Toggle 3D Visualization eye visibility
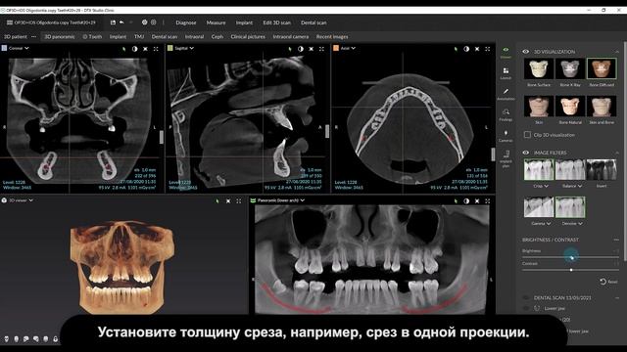 pos(526,52)
